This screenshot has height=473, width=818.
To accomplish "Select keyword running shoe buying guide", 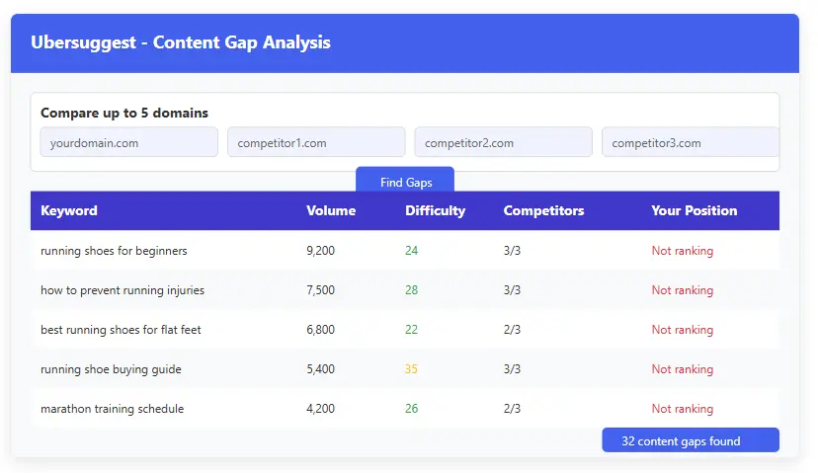I will click(x=111, y=369).
